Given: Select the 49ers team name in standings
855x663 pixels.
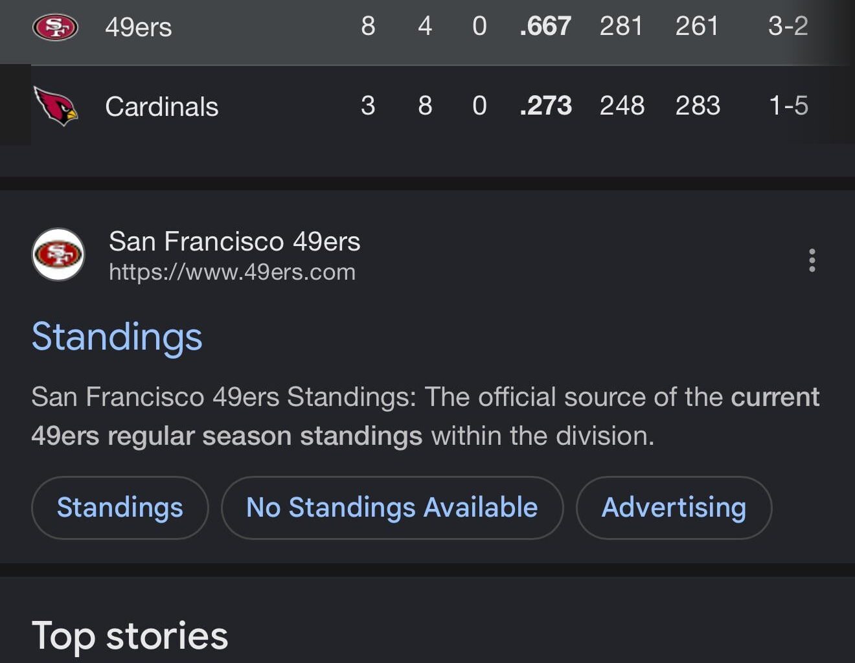Looking at the screenshot, I should (x=138, y=27).
